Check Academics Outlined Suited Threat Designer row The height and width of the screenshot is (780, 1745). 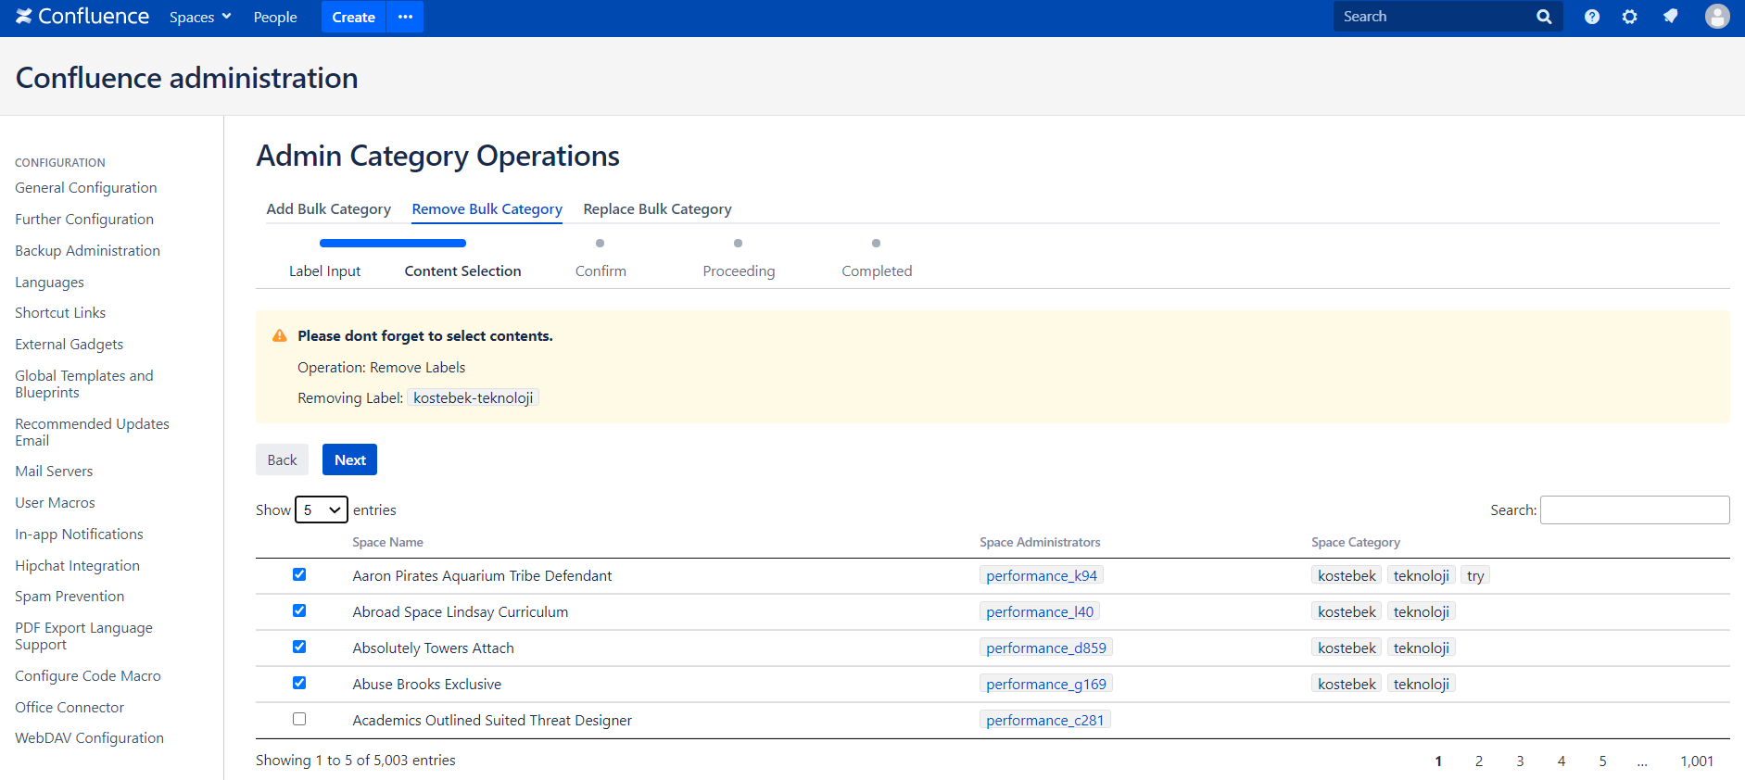point(299,719)
